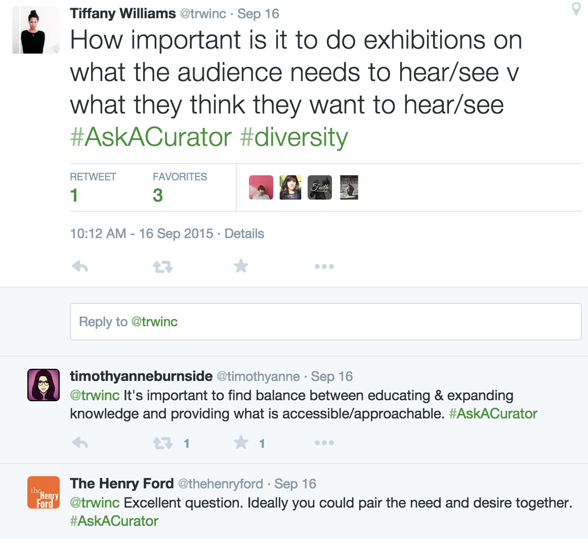Open more options on the main tweet
The height and width of the screenshot is (539, 588).
coord(324,266)
